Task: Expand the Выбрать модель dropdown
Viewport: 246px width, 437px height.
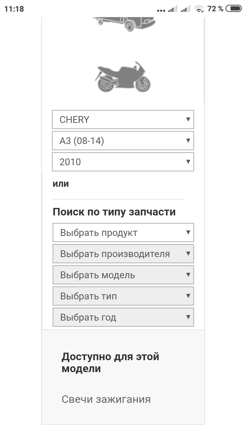Action: tap(123, 275)
